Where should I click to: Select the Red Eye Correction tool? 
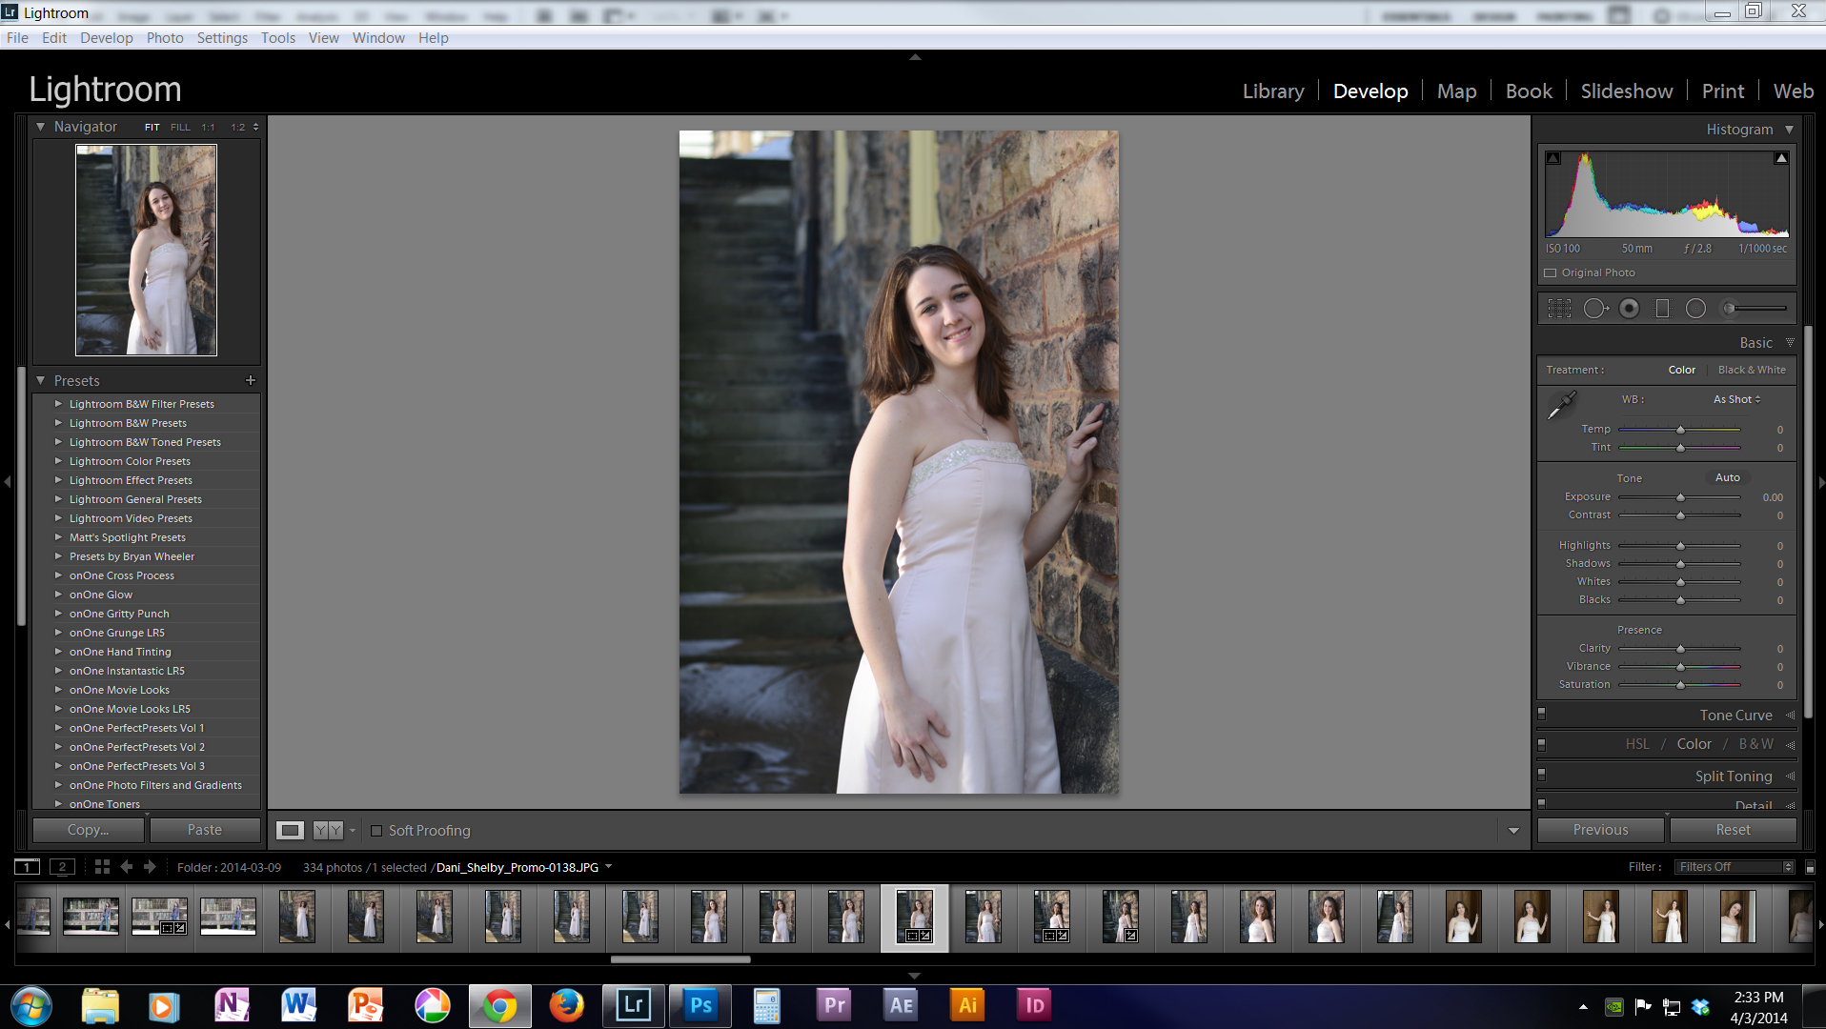pos(1630,309)
